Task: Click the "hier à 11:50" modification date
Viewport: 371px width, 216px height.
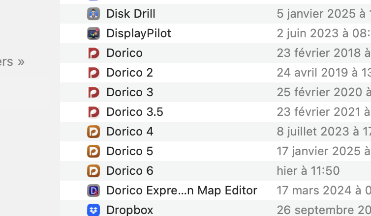Action: tap(308, 171)
